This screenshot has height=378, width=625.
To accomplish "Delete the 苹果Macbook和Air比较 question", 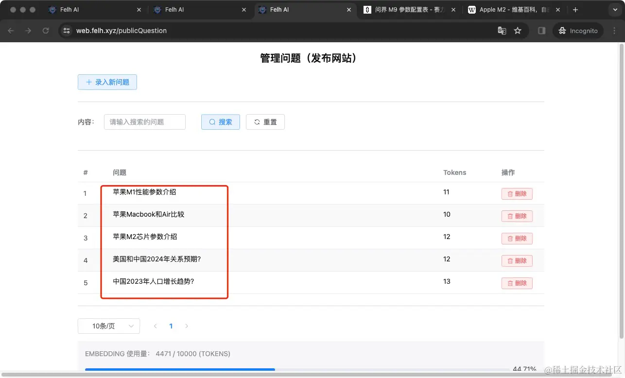I will click(x=517, y=216).
